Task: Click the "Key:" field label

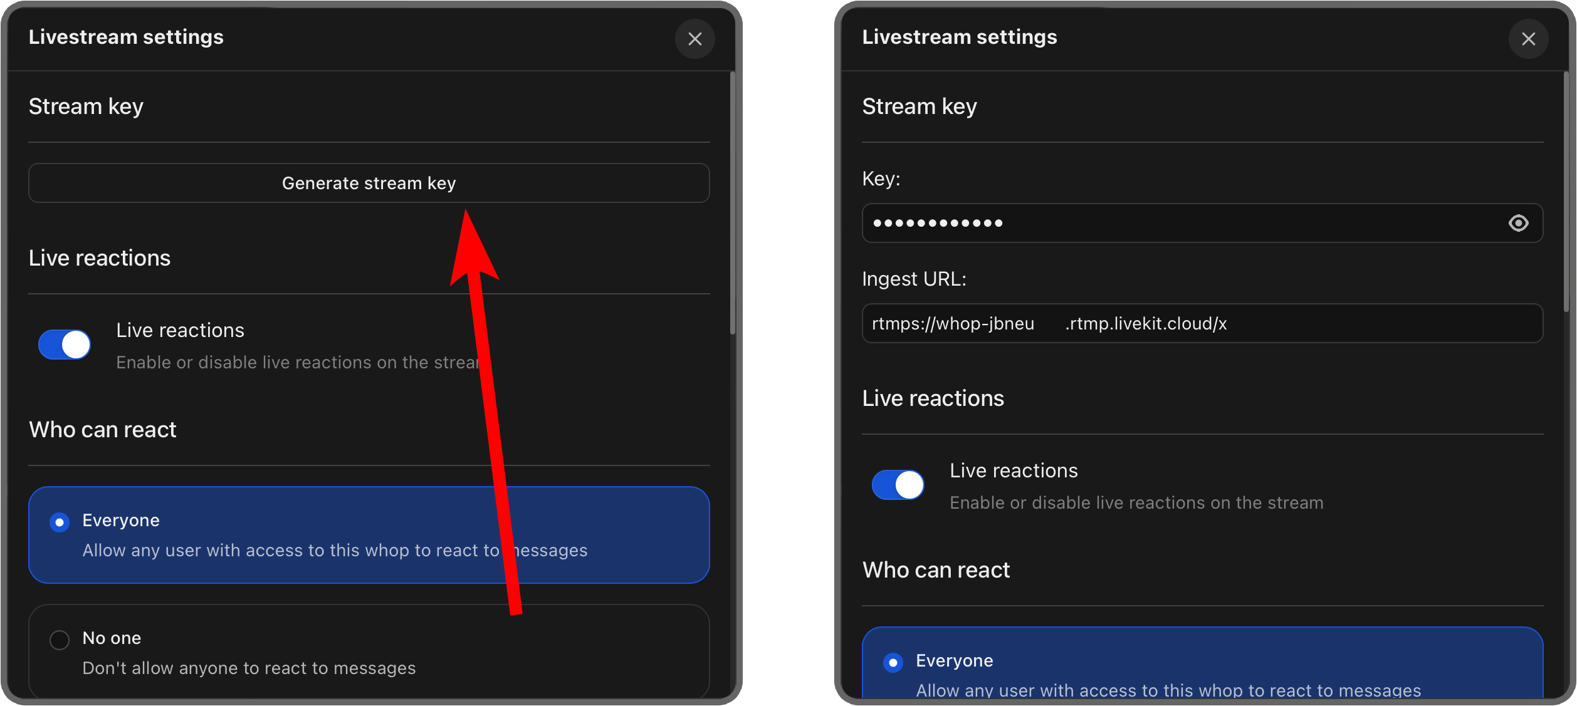Action: (x=881, y=179)
